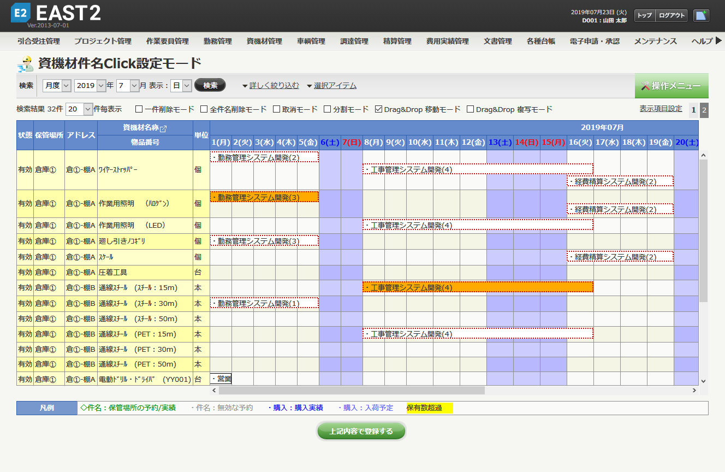Open the 表示 unit dropdown showing 日

pos(181,86)
